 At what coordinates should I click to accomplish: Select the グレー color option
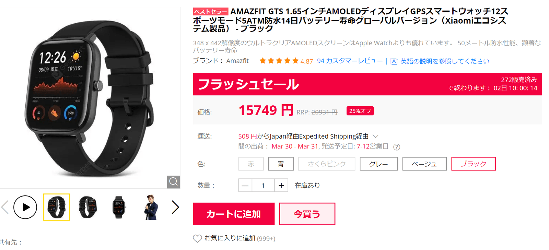tap(378, 164)
